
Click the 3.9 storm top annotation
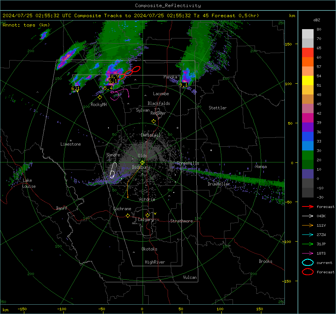115,77
